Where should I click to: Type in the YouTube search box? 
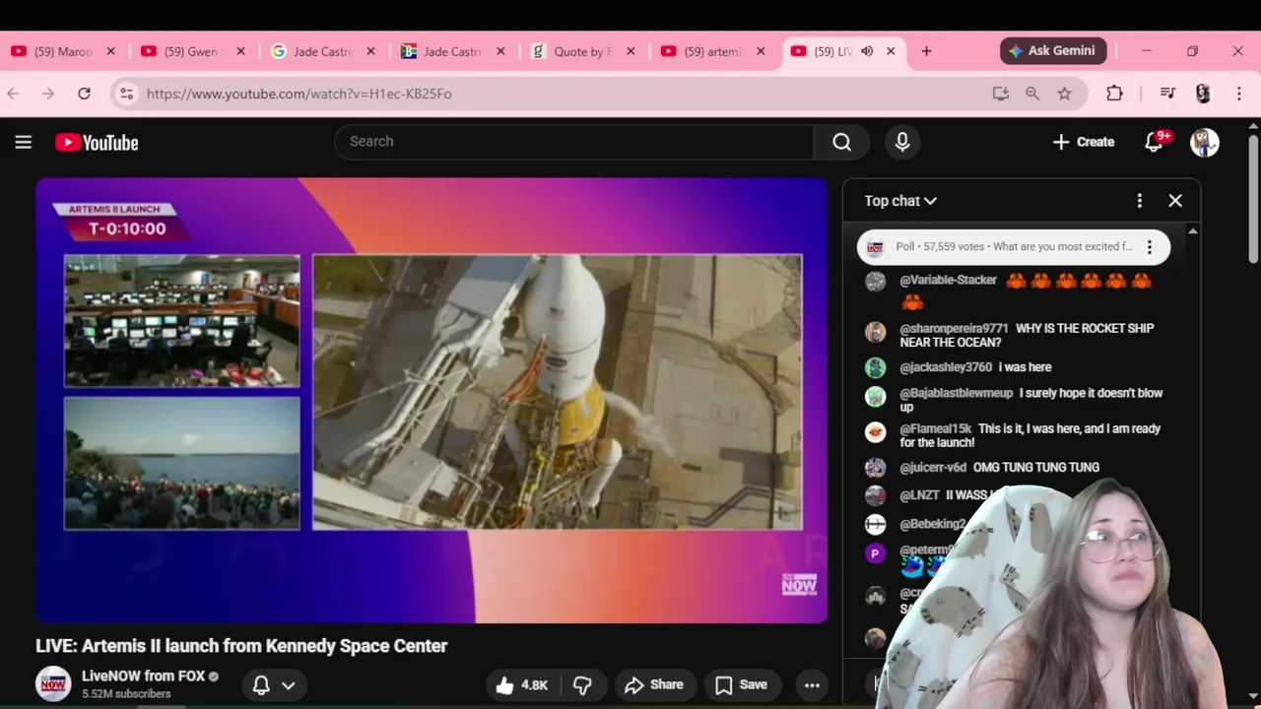[x=574, y=142]
